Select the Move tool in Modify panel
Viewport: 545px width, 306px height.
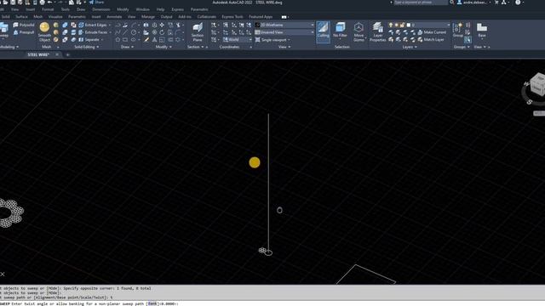click(x=162, y=25)
